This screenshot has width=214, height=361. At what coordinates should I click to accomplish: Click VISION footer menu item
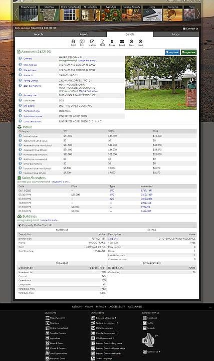pyautogui.click(x=89, y=307)
